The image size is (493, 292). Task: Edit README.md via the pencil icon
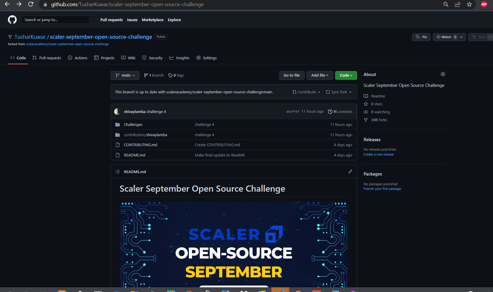[350, 172]
